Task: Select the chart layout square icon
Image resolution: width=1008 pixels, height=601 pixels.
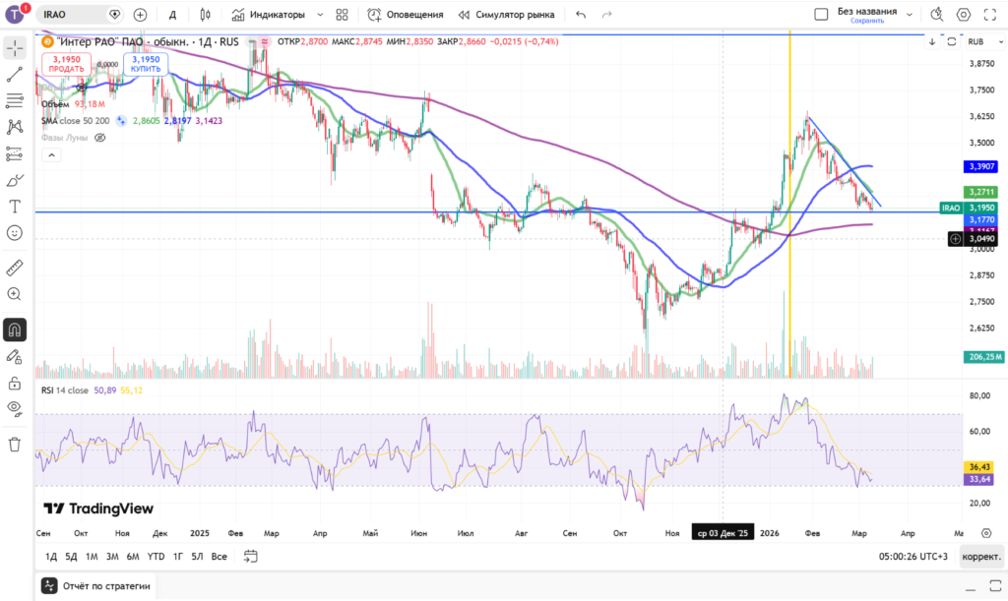Action: (821, 14)
